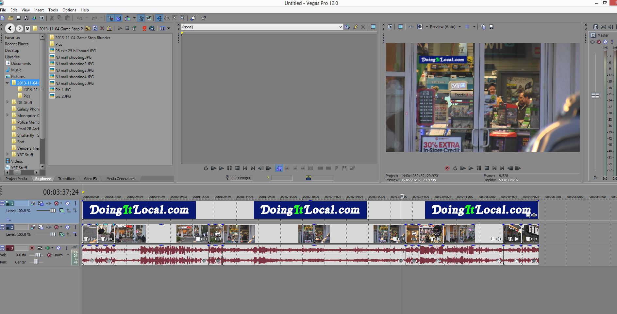The height and width of the screenshot is (314, 617).
Task: Open the Video FX tab
Action: (90, 179)
